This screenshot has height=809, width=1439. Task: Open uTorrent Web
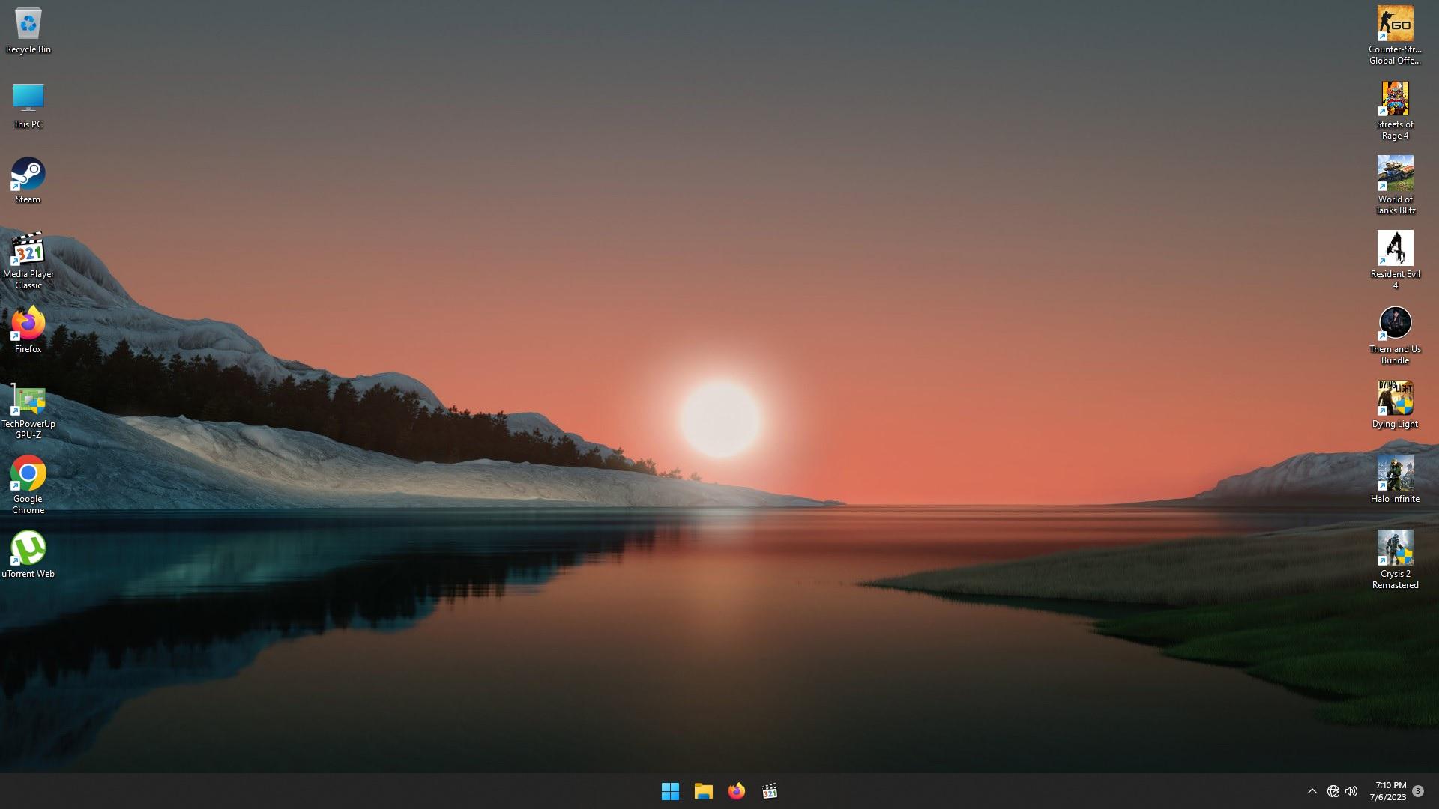(x=28, y=548)
